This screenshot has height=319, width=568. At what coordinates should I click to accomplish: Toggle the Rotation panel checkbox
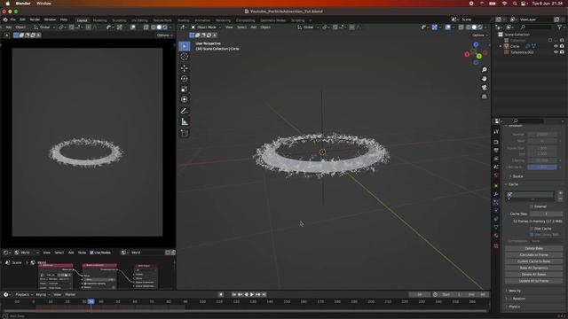point(511,299)
